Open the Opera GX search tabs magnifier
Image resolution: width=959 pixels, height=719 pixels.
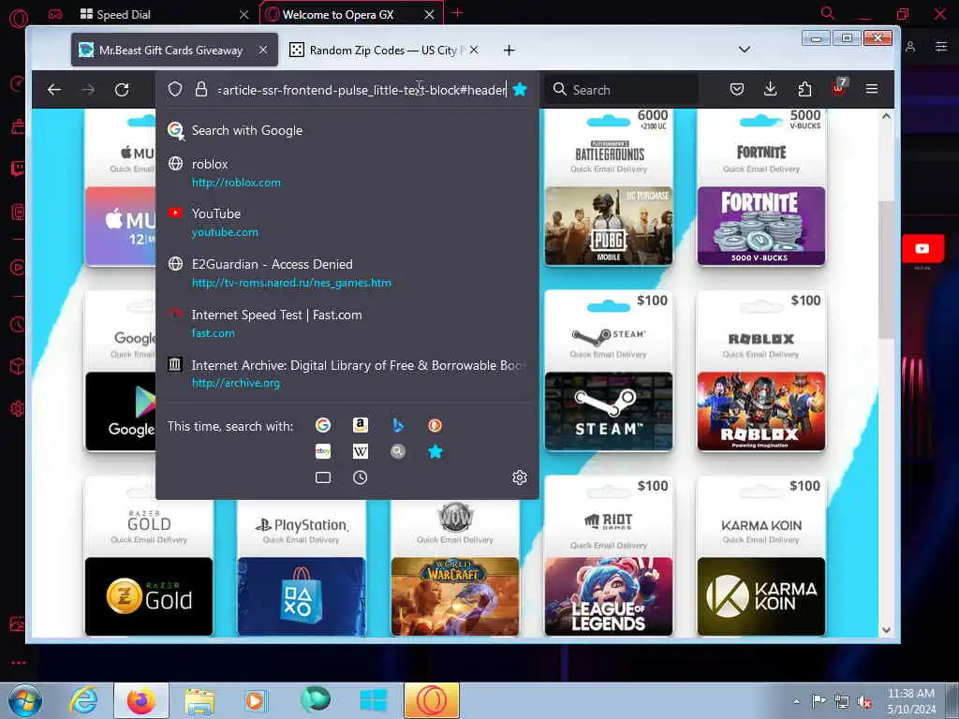click(828, 13)
